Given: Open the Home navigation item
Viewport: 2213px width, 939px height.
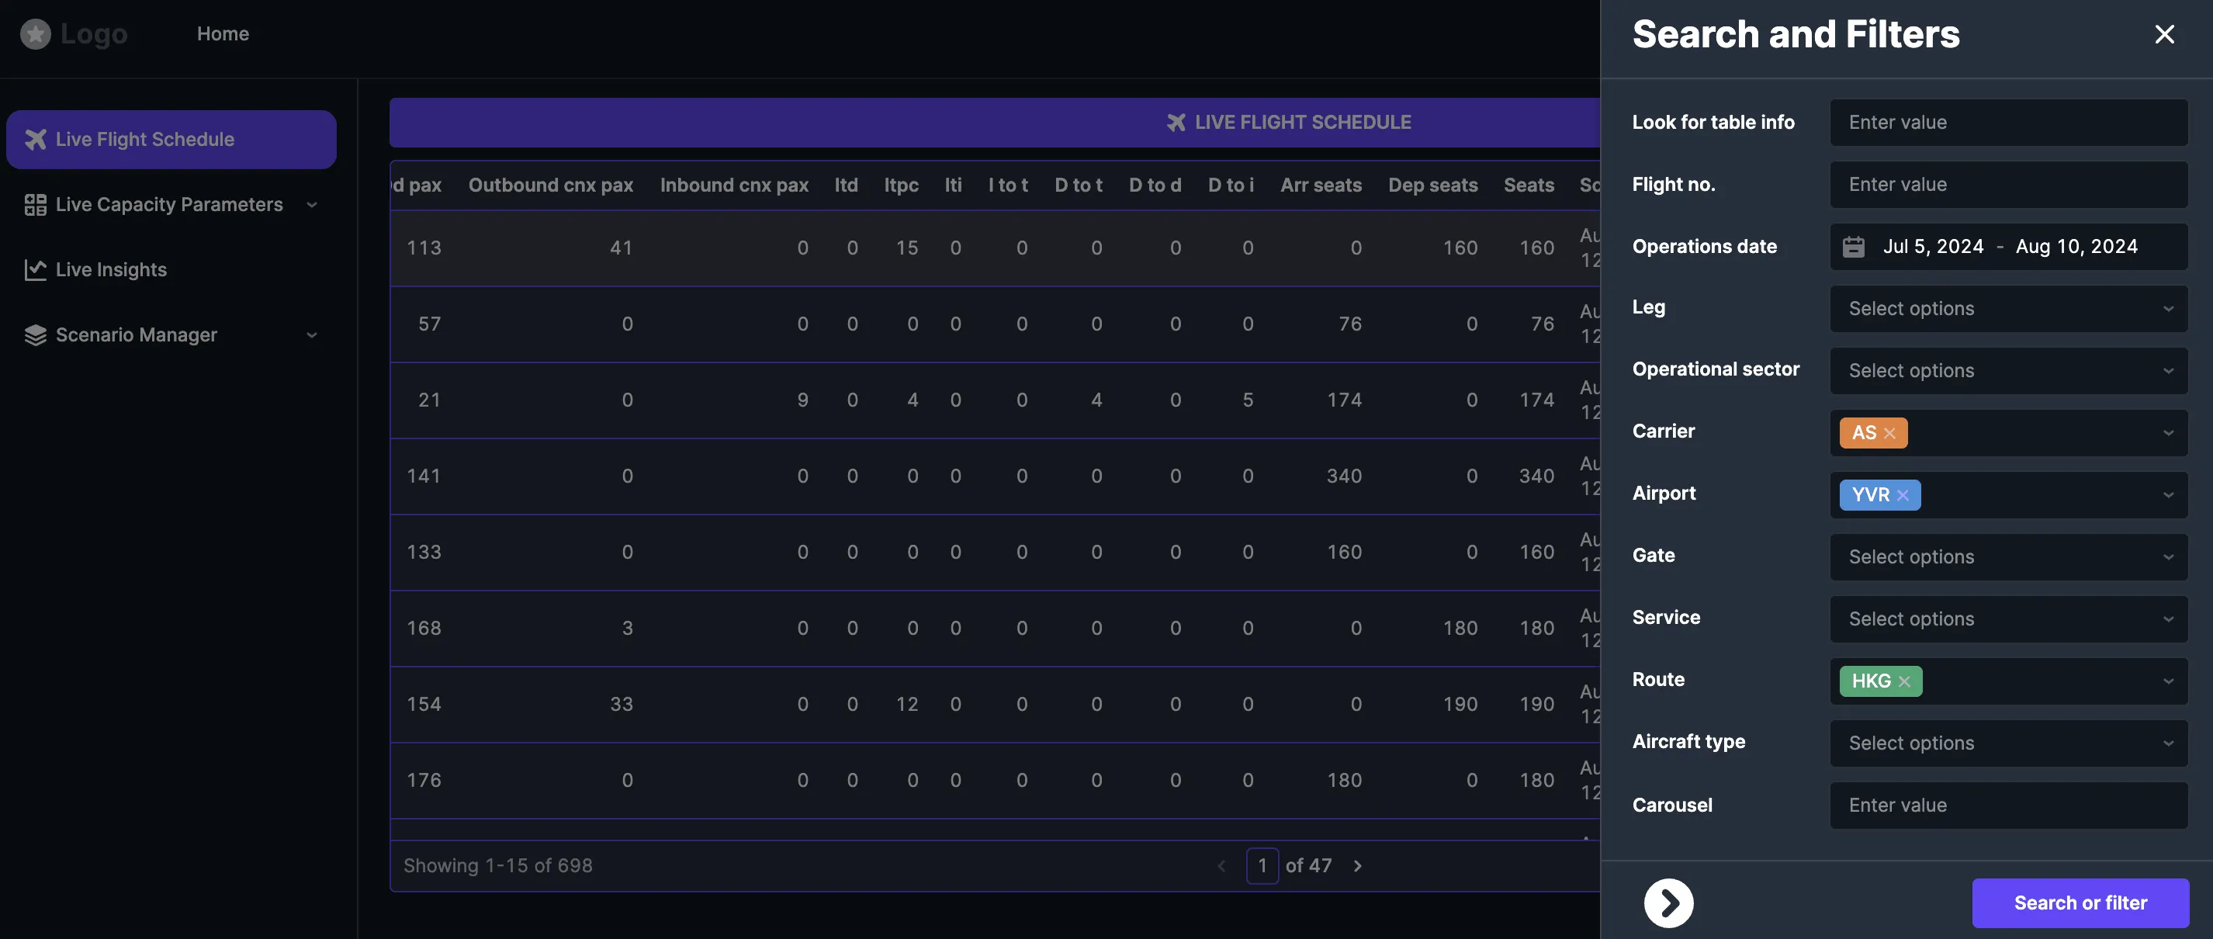Looking at the screenshot, I should [x=223, y=33].
